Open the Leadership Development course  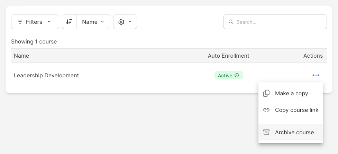46,76
